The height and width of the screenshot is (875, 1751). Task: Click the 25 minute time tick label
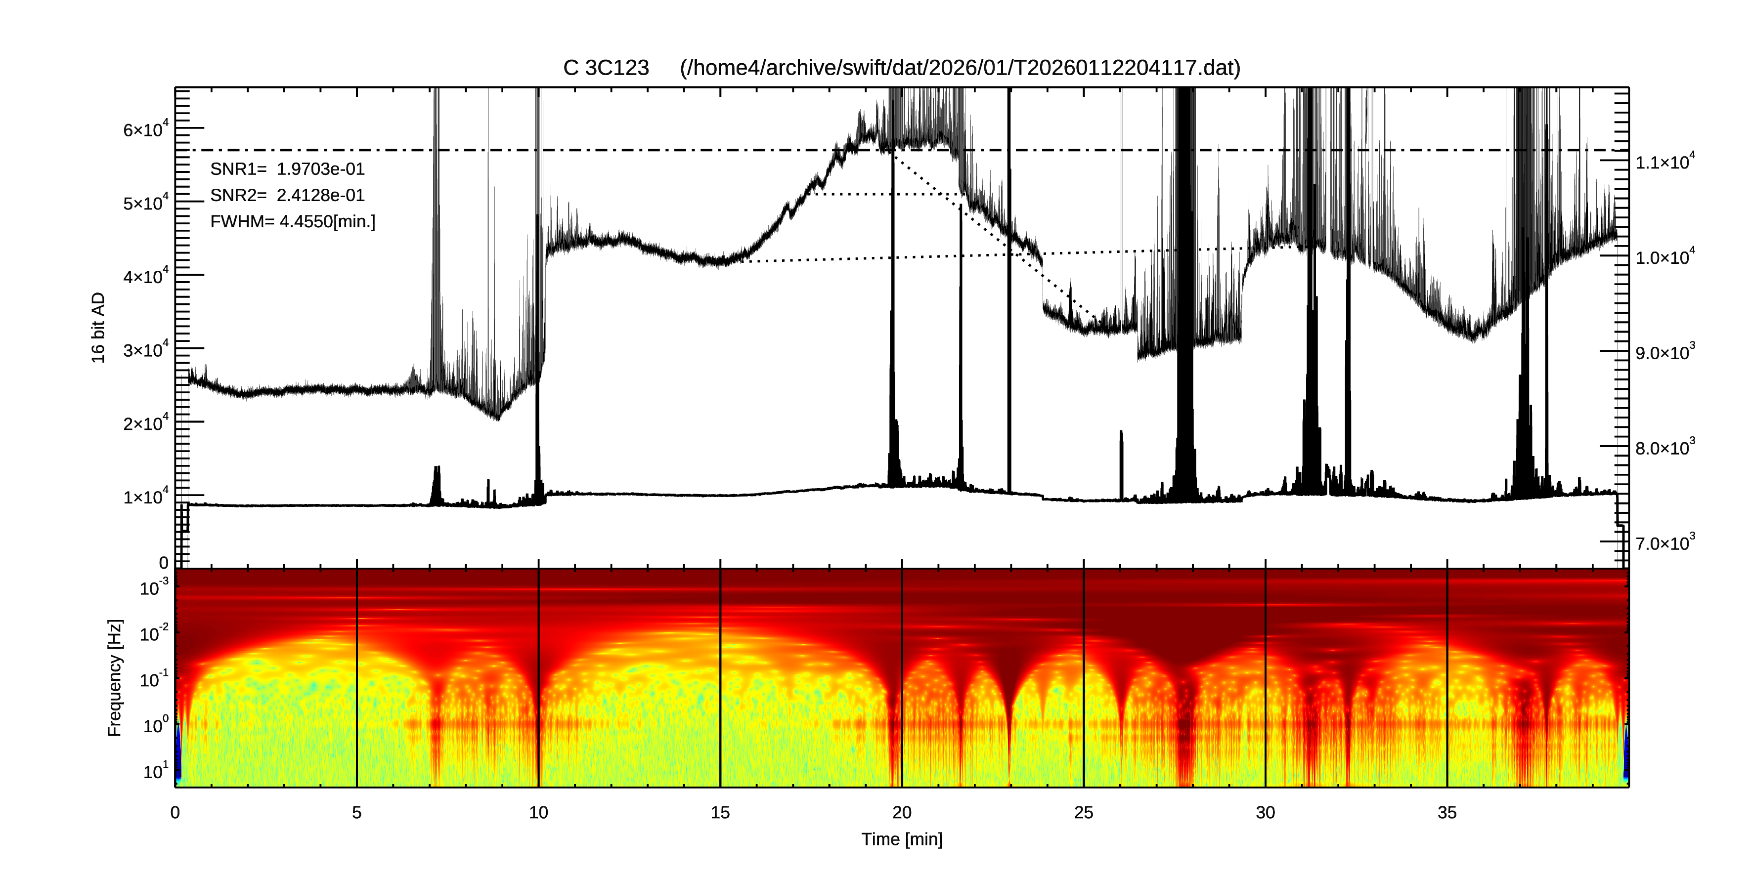point(1083,812)
